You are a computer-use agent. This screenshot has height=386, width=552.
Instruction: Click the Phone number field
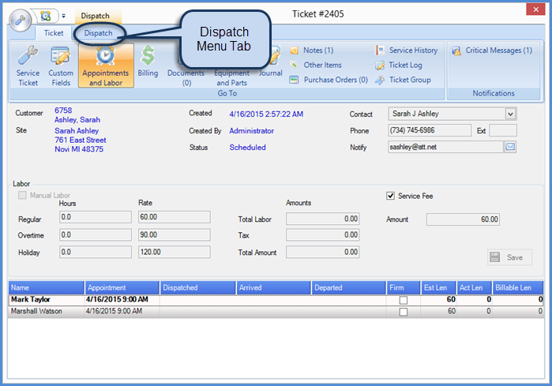(x=430, y=130)
